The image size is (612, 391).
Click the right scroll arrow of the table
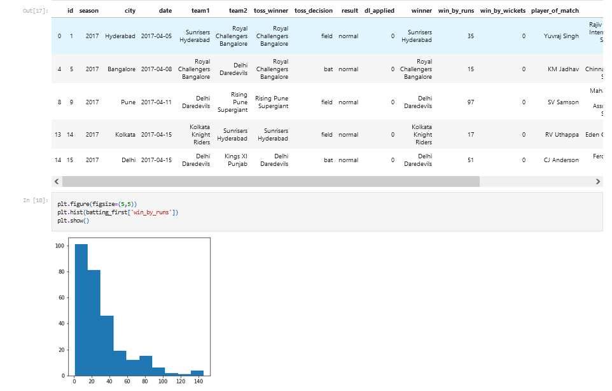597,181
